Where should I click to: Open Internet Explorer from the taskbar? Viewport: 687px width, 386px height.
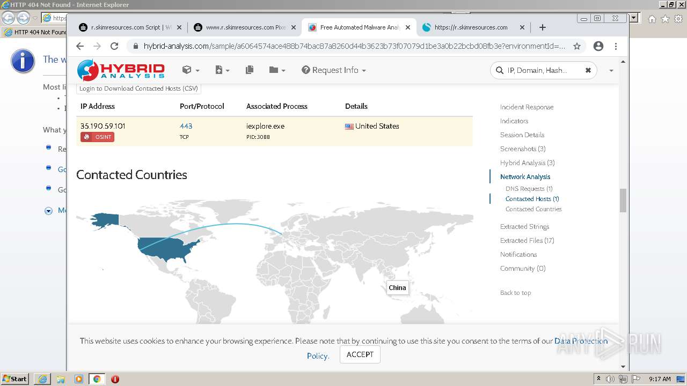pos(42,379)
